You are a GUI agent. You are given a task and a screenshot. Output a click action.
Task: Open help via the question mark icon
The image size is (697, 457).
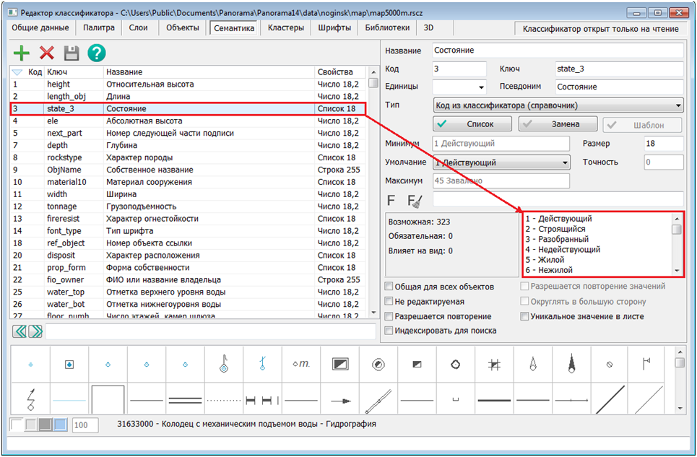tap(97, 53)
